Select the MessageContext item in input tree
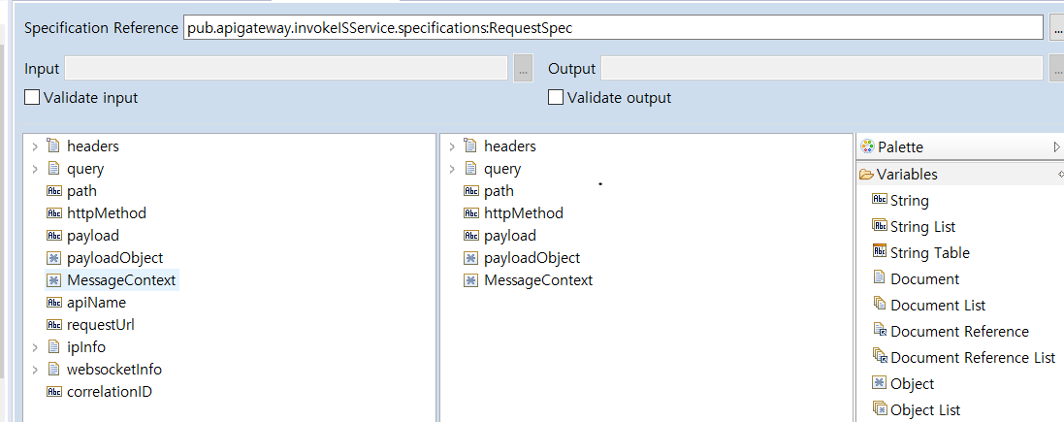The image size is (1064, 422). [121, 280]
